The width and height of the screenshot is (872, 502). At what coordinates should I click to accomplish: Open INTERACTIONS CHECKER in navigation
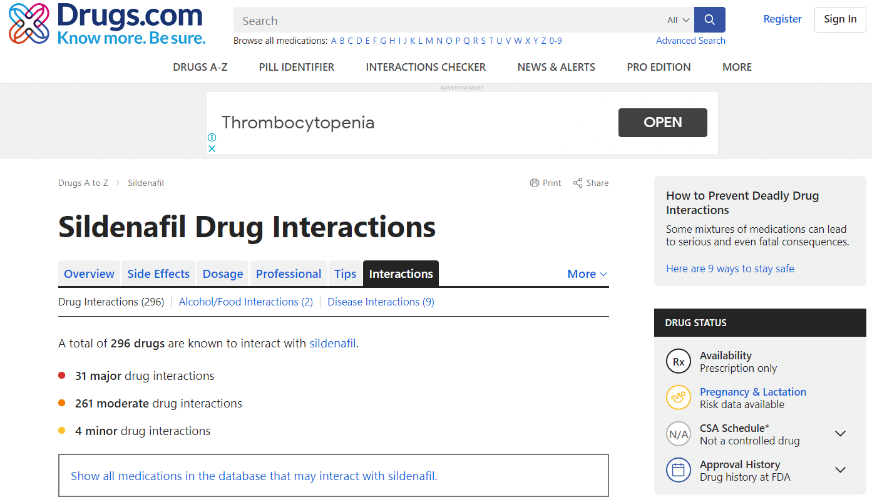point(426,67)
